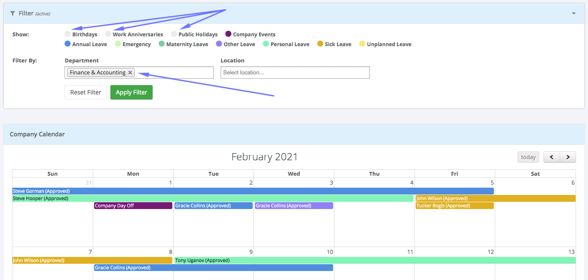Toggle Maternity Leave display
The height and width of the screenshot is (280, 588).
[162, 44]
